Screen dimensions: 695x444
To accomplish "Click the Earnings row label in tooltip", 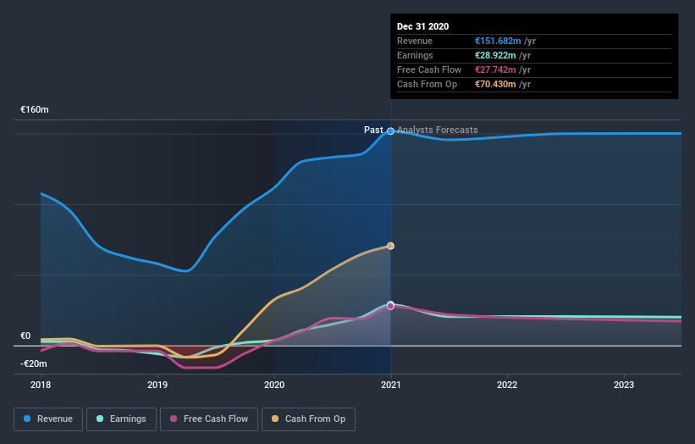I will [415, 55].
